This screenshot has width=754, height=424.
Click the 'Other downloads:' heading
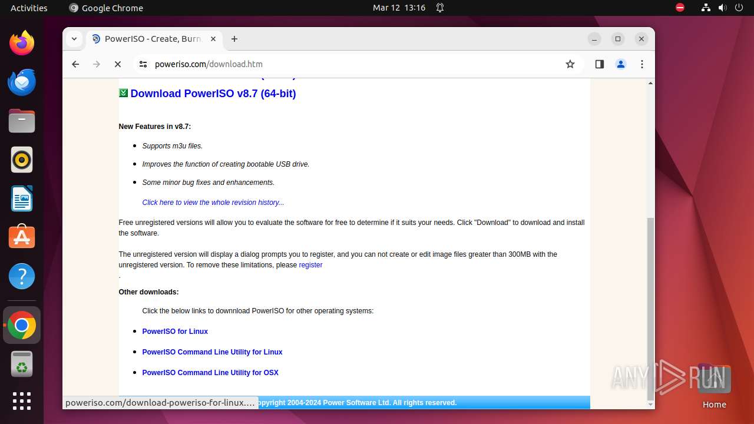click(148, 292)
